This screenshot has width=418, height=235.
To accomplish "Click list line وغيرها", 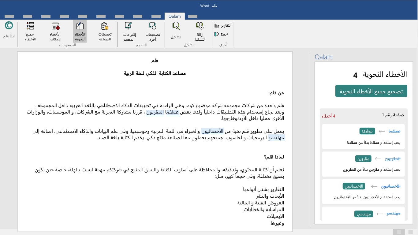I will (278, 223).
